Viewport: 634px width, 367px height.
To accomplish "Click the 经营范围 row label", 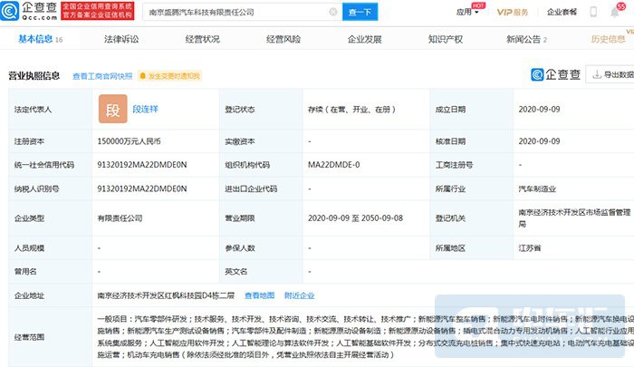I will point(29,337).
